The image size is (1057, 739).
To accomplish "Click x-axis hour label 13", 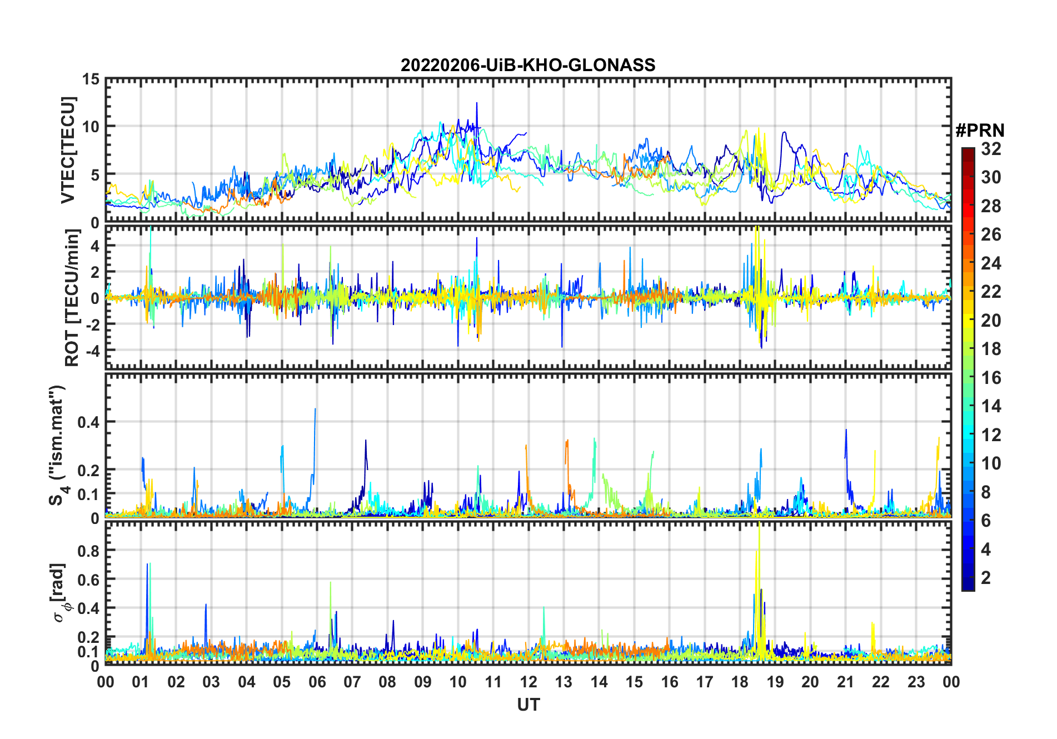I will 564,682.
